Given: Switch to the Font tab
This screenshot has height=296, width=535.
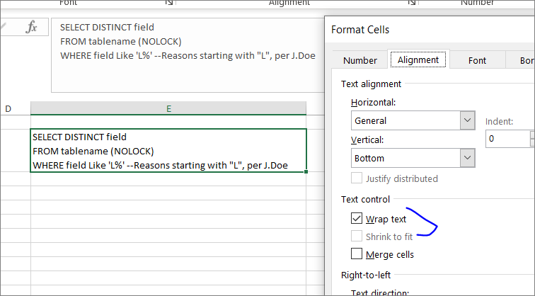Looking at the screenshot, I should click(477, 61).
